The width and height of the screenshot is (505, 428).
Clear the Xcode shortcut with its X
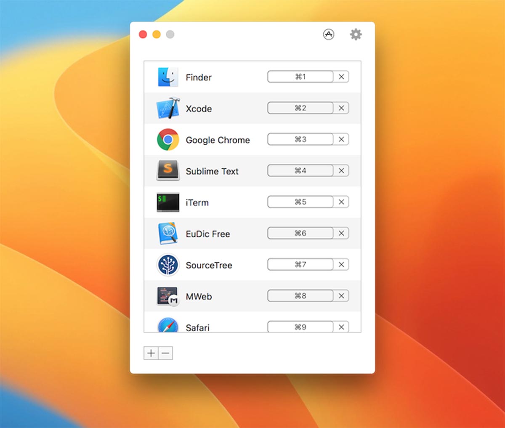(x=341, y=108)
